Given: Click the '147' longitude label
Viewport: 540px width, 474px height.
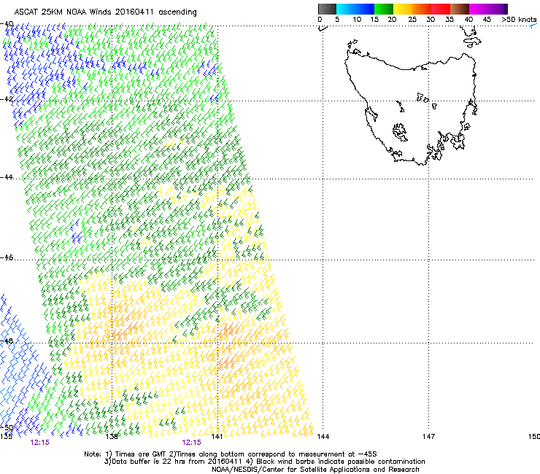Looking at the screenshot, I should pyautogui.click(x=428, y=437).
